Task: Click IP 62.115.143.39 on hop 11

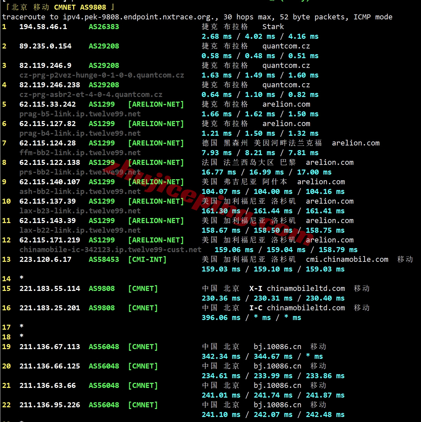Action: coord(47,221)
